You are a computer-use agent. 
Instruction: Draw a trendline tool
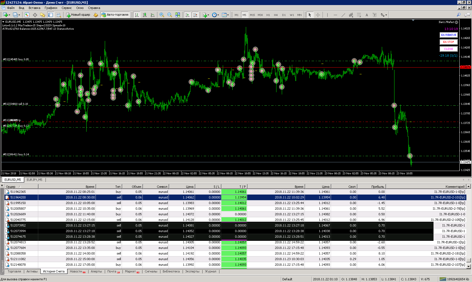click(x=343, y=15)
